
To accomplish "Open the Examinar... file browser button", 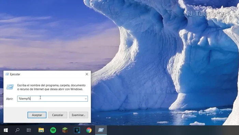I will (79, 115).
